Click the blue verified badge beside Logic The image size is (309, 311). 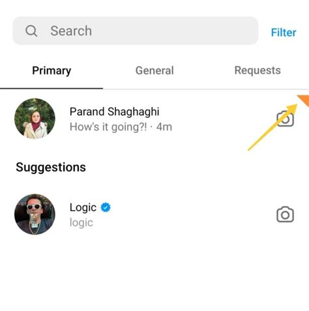106,207
